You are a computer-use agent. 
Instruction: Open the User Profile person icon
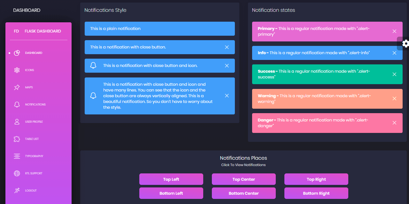17,122
